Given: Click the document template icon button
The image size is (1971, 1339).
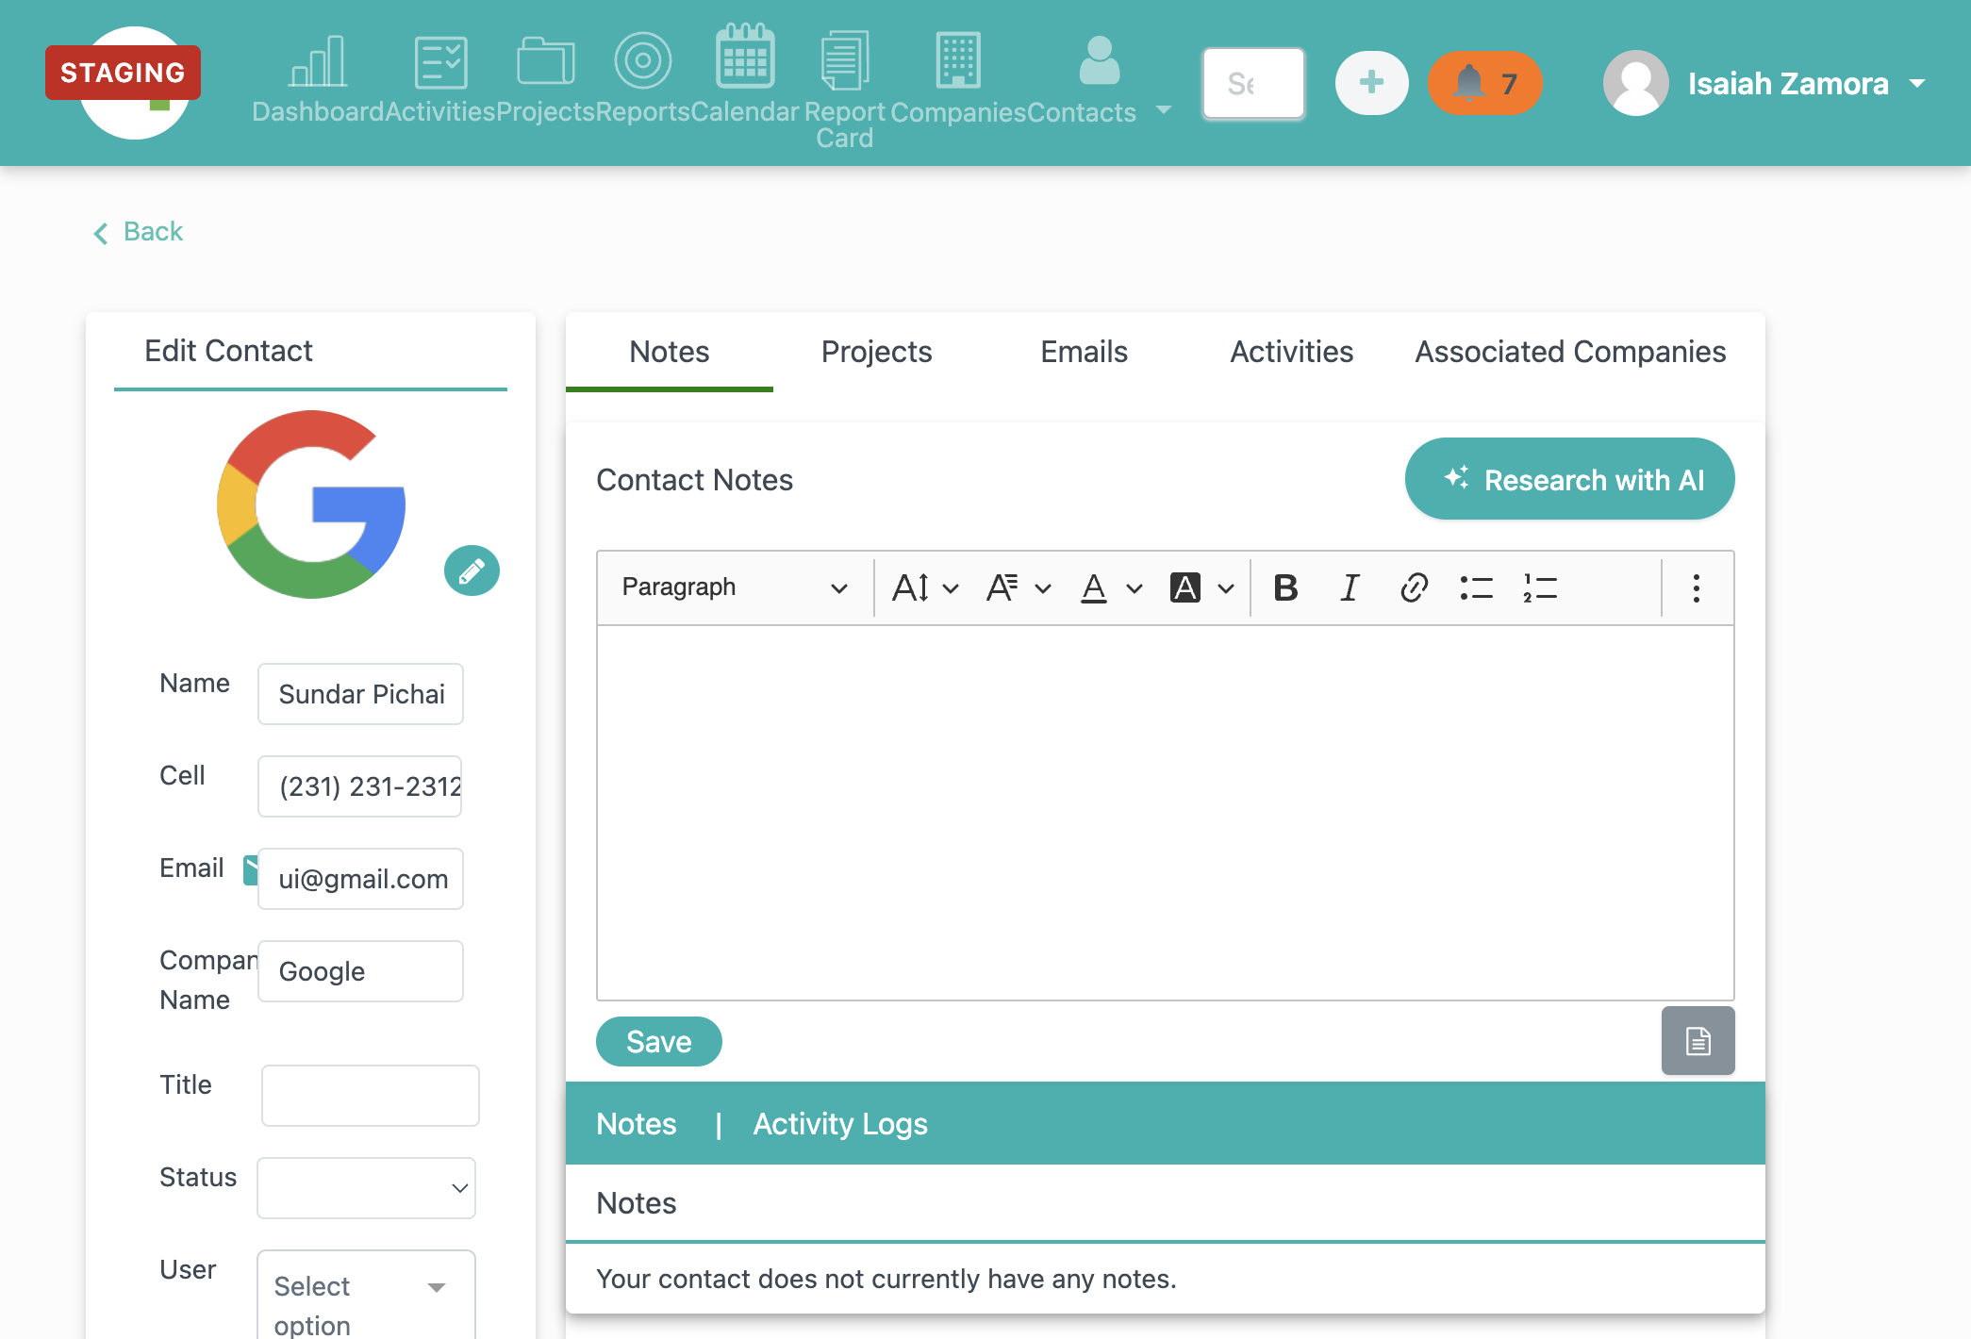Looking at the screenshot, I should [x=1698, y=1041].
